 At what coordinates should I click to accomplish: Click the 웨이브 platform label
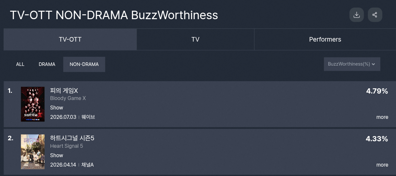tap(88, 117)
